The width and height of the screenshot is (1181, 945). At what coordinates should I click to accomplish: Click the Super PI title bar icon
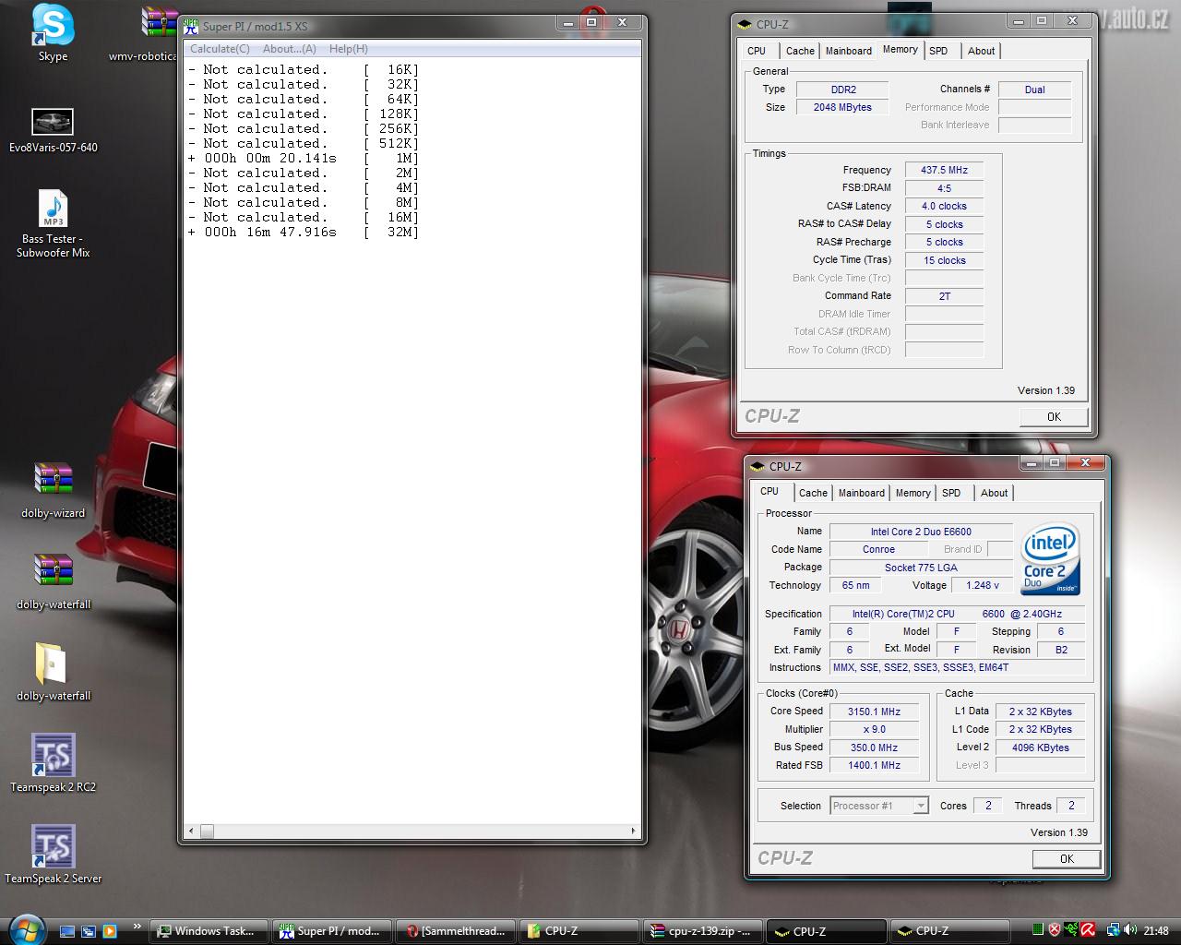[x=191, y=26]
